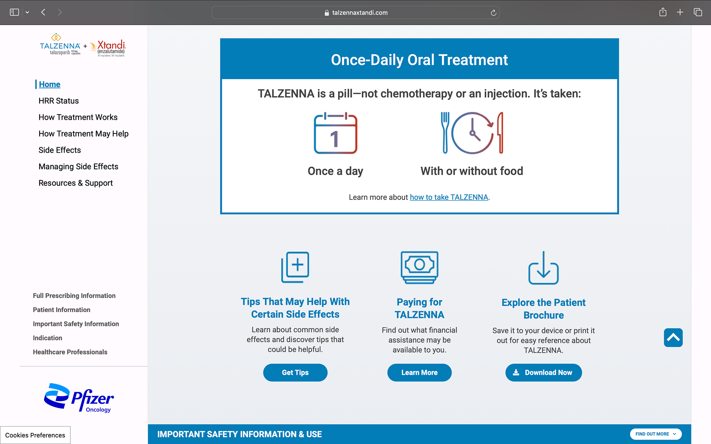This screenshot has width=711, height=444.
Task: Go to How Treatment May Help
Action: coord(83,134)
